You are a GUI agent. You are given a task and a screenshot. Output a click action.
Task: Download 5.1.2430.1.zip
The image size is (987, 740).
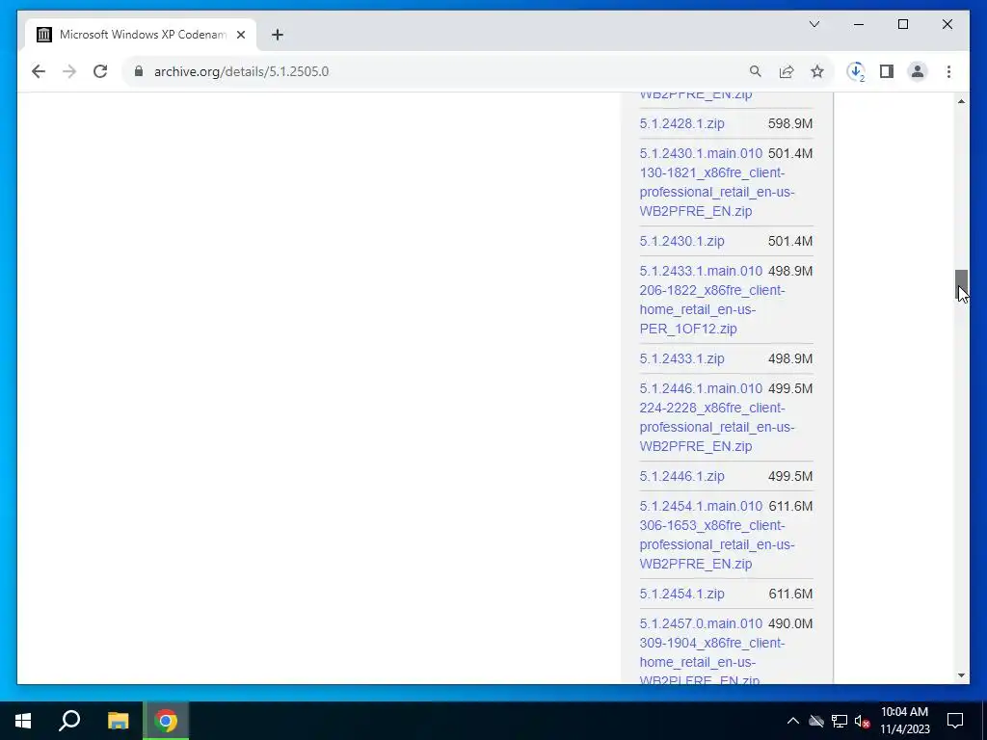coord(681,241)
